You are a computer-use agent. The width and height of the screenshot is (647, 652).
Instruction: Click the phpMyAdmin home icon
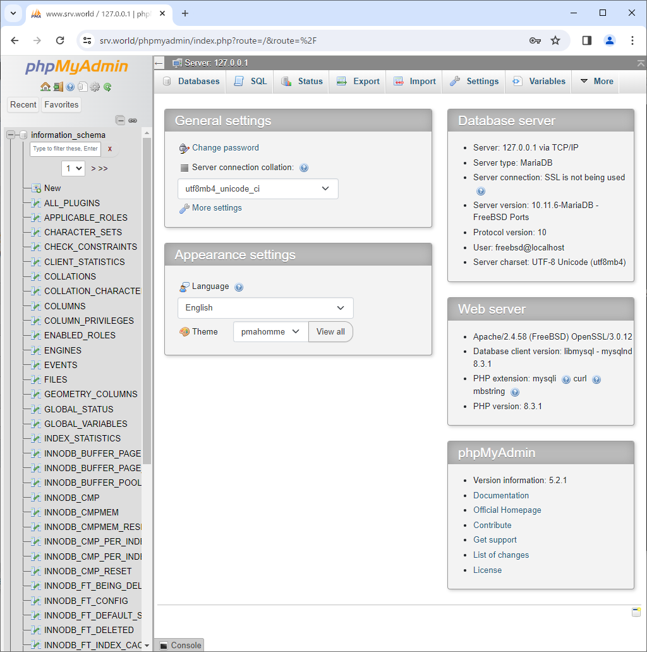[46, 87]
